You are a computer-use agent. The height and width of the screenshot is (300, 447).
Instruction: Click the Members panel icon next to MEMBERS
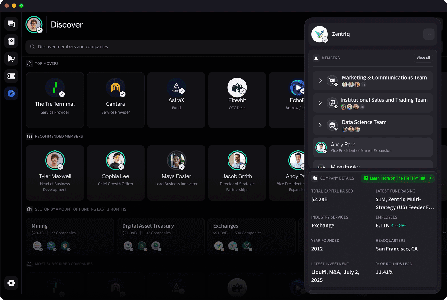point(316,58)
